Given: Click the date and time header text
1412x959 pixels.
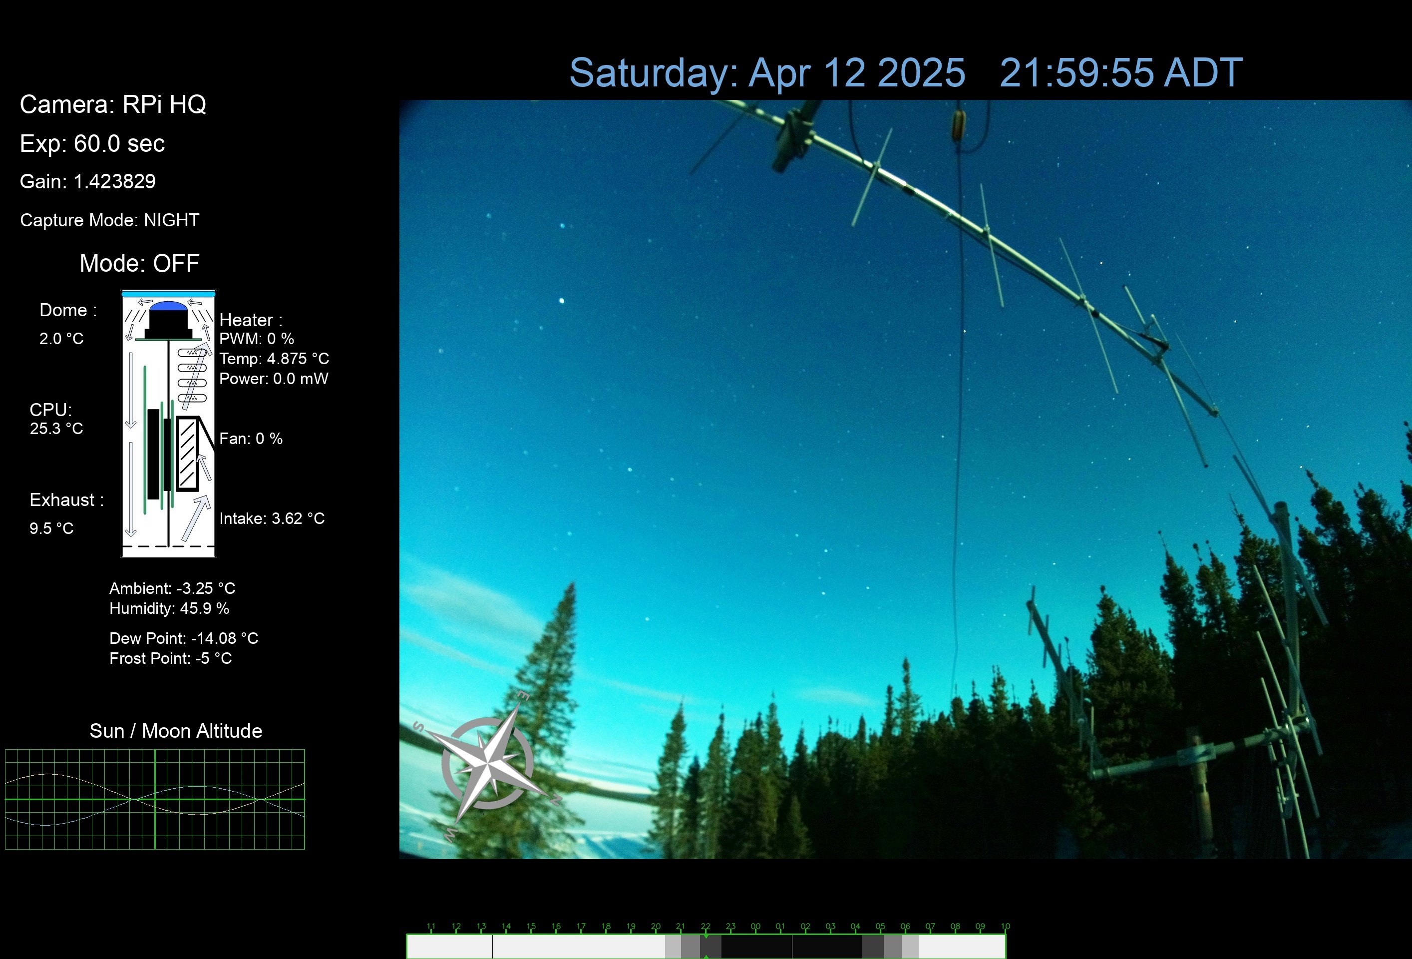Looking at the screenshot, I should coord(905,73).
